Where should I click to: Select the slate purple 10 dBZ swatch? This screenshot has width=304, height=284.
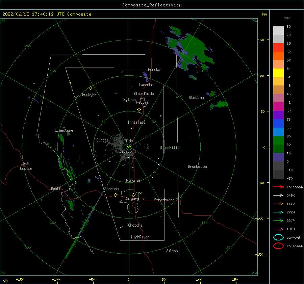(278, 157)
